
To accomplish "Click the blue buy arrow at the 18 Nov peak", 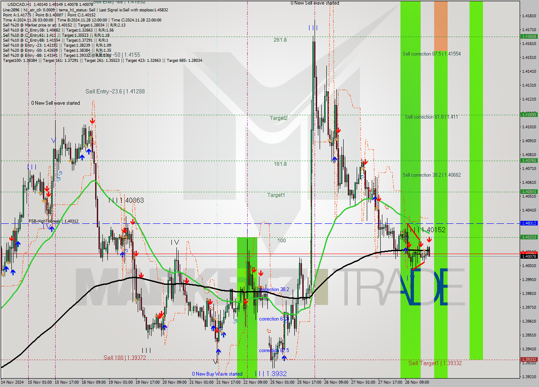I will tap(89, 151).
